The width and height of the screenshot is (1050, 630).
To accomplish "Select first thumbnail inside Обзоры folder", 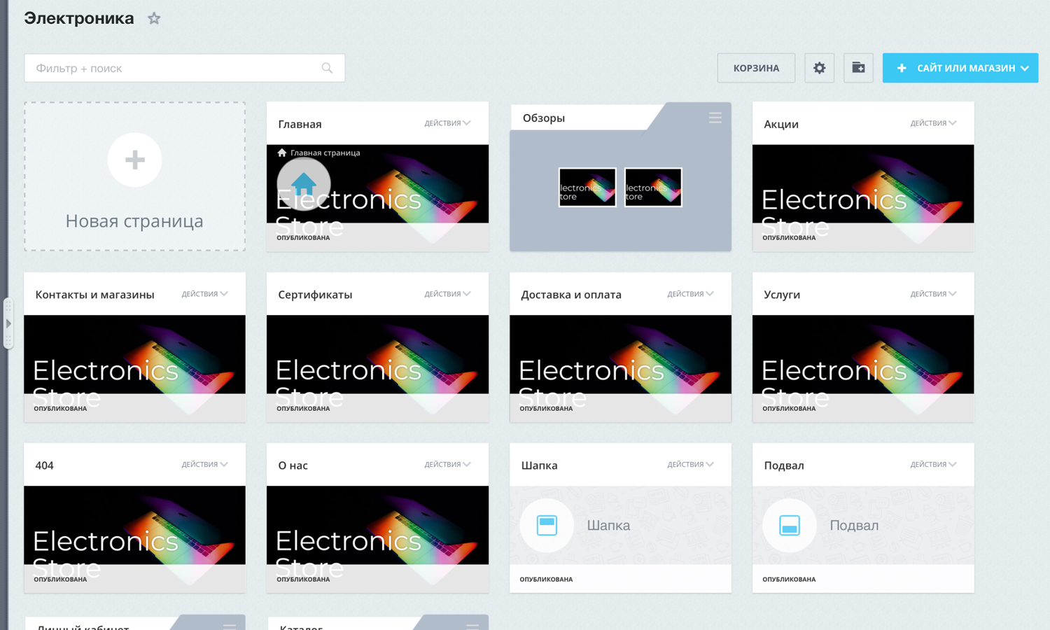I will point(587,188).
